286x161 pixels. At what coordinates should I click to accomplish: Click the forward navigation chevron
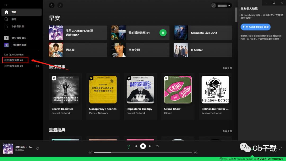(x=60, y=5)
